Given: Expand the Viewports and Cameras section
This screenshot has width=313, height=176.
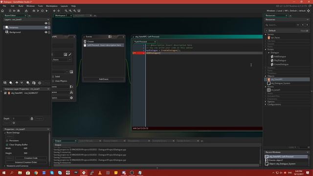Looking at the screenshot, I should [5, 166].
